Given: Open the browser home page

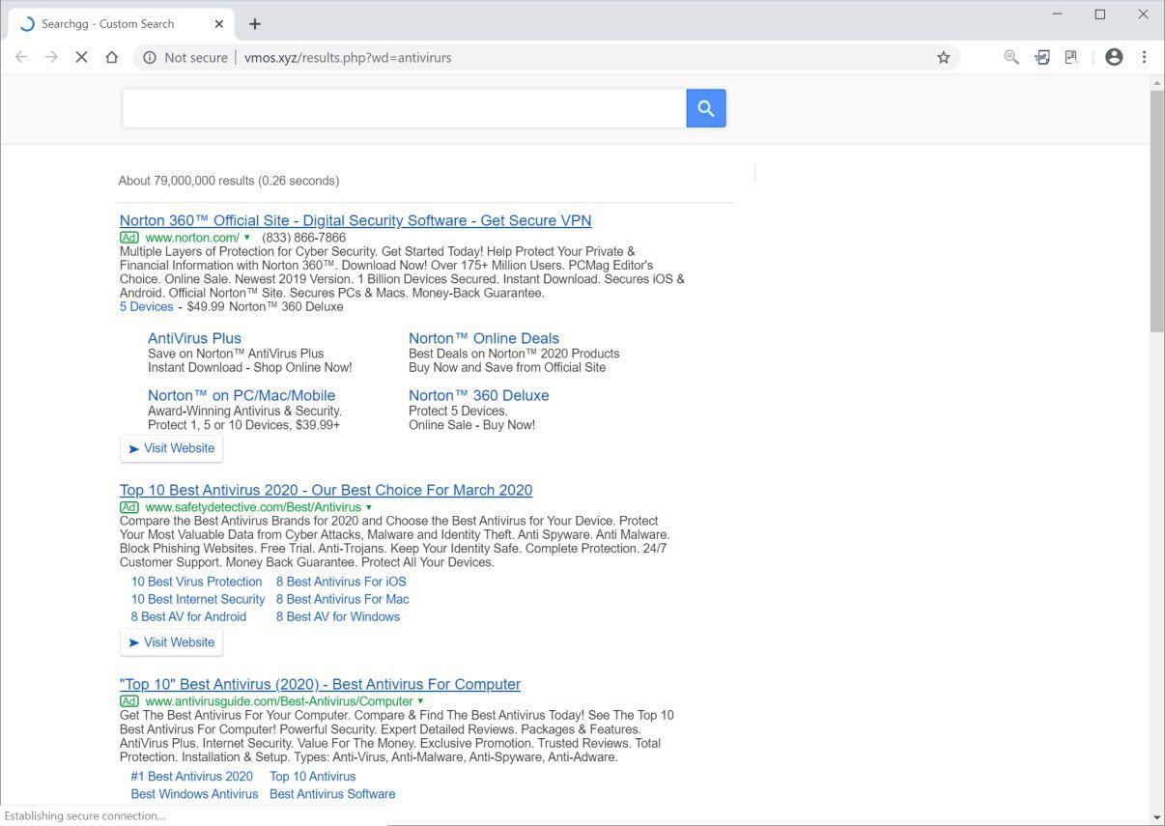Looking at the screenshot, I should [x=111, y=57].
